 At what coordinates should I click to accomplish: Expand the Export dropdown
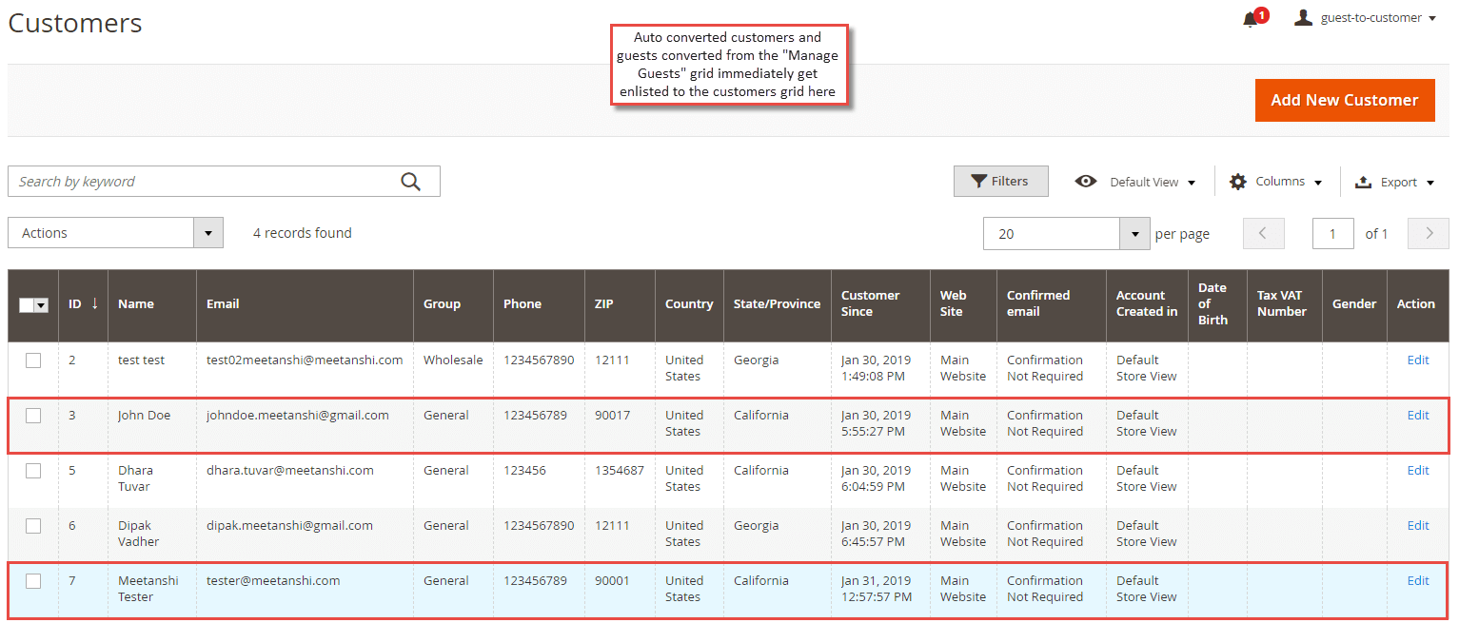pyautogui.click(x=1408, y=182)
